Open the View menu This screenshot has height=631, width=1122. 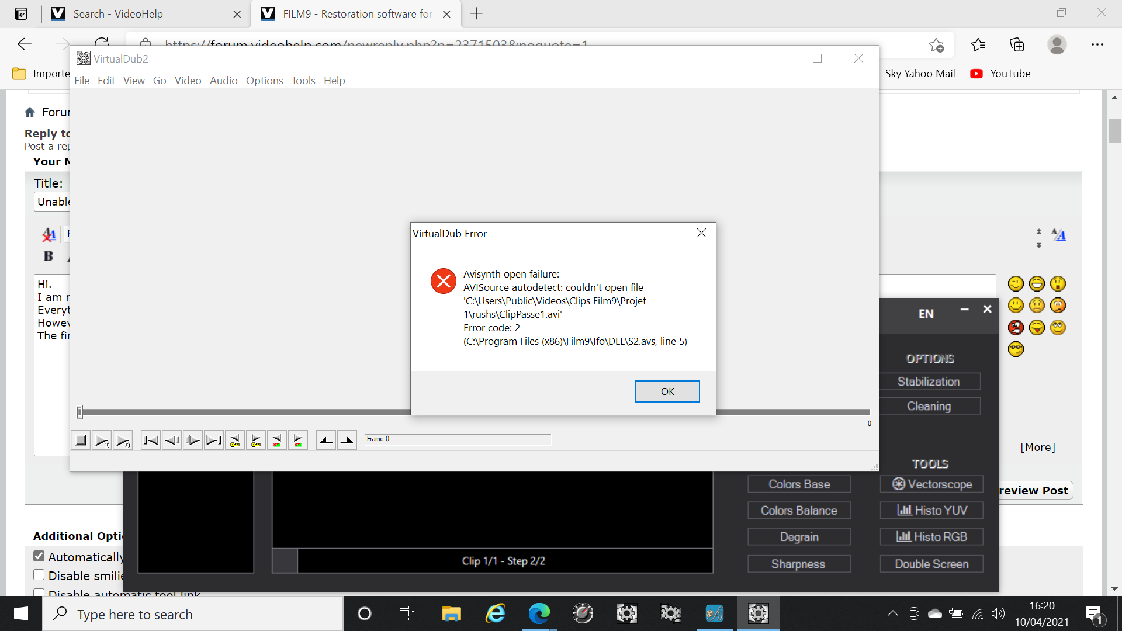coord(134,81)
